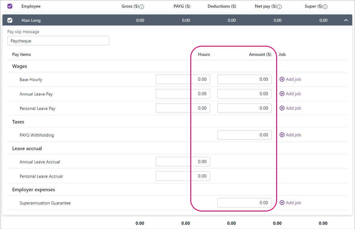This screenshot has width=355, height=229.
Task: Click the Add job plus icon for Base Hourly
Action: [x=282, y=79]
